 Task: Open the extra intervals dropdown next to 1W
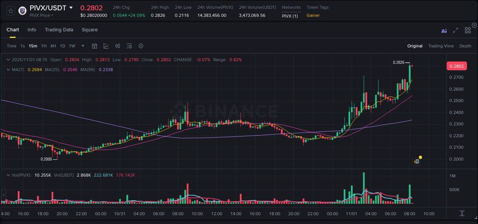[82, 46]
